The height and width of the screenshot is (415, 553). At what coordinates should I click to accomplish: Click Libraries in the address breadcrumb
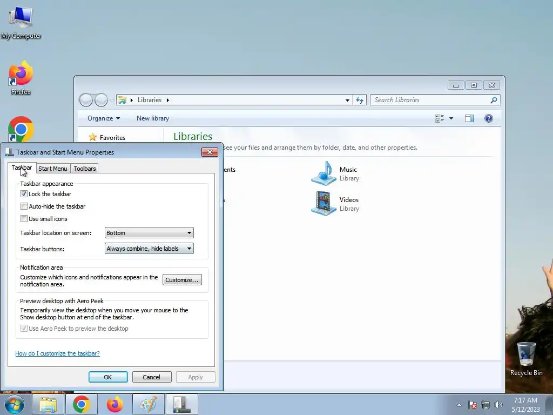click(x=150, y=100)
